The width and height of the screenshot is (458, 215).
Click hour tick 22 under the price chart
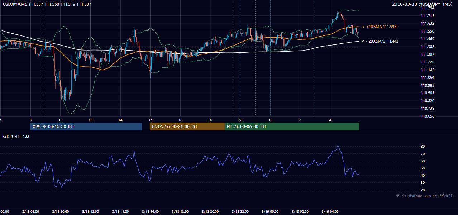(x=240, y=120)
